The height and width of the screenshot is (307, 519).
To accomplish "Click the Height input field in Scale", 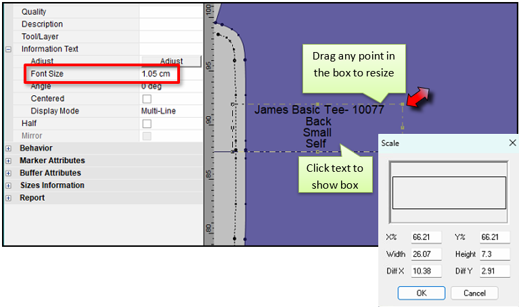I will pos(494,254).
